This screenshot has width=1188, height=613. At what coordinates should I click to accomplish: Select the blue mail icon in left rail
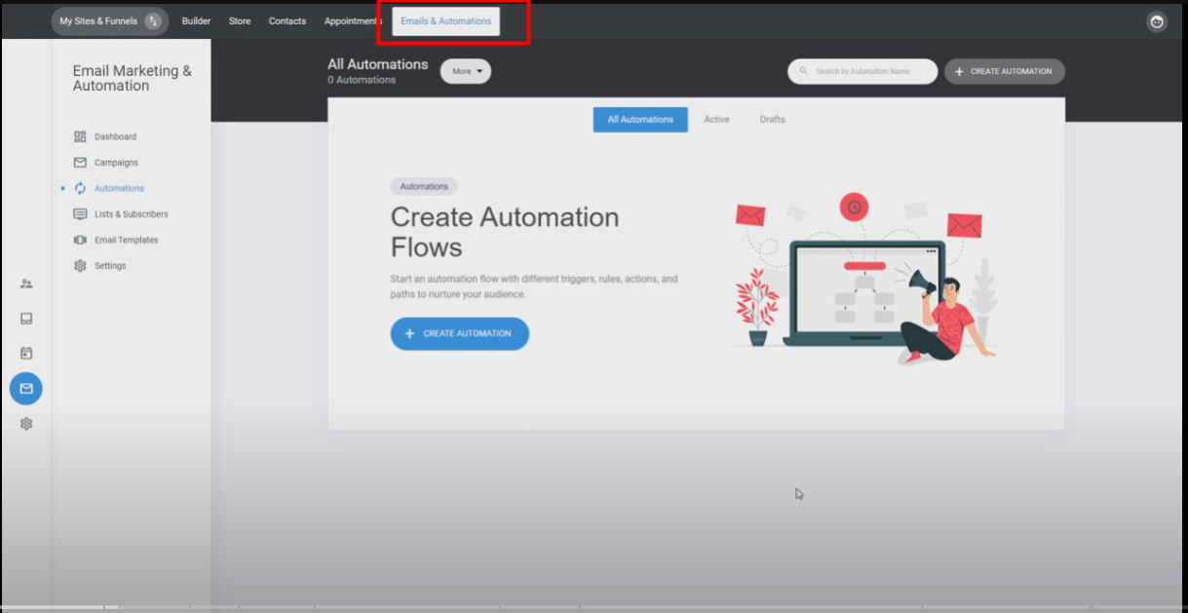(26, 389)
